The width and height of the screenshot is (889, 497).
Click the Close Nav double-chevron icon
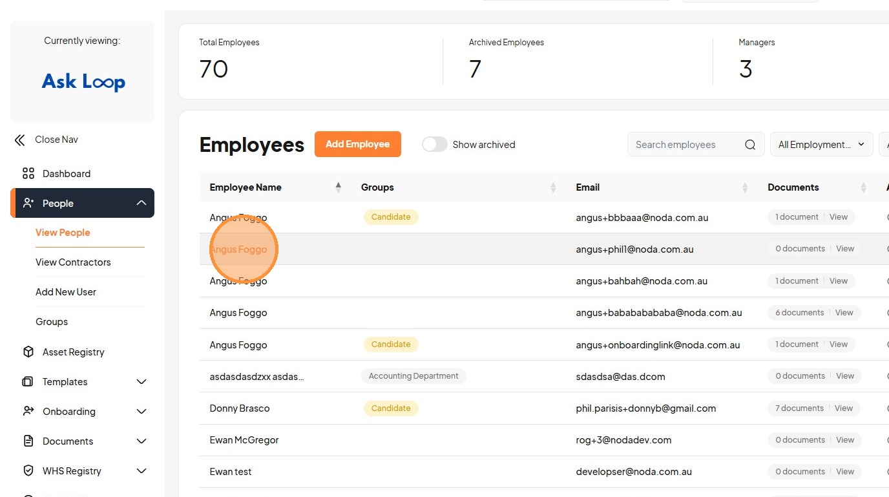(x=20, y=140)
